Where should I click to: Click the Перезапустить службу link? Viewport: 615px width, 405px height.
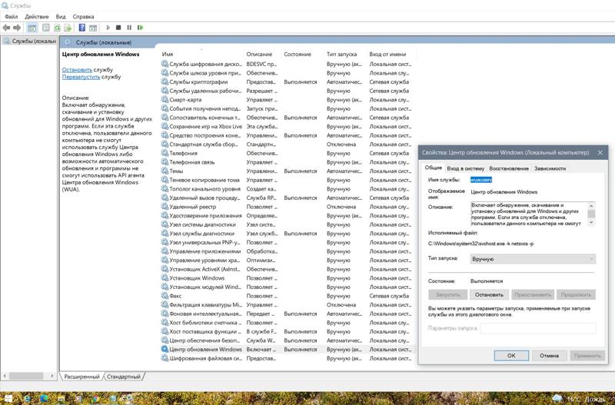pos(81,77)
